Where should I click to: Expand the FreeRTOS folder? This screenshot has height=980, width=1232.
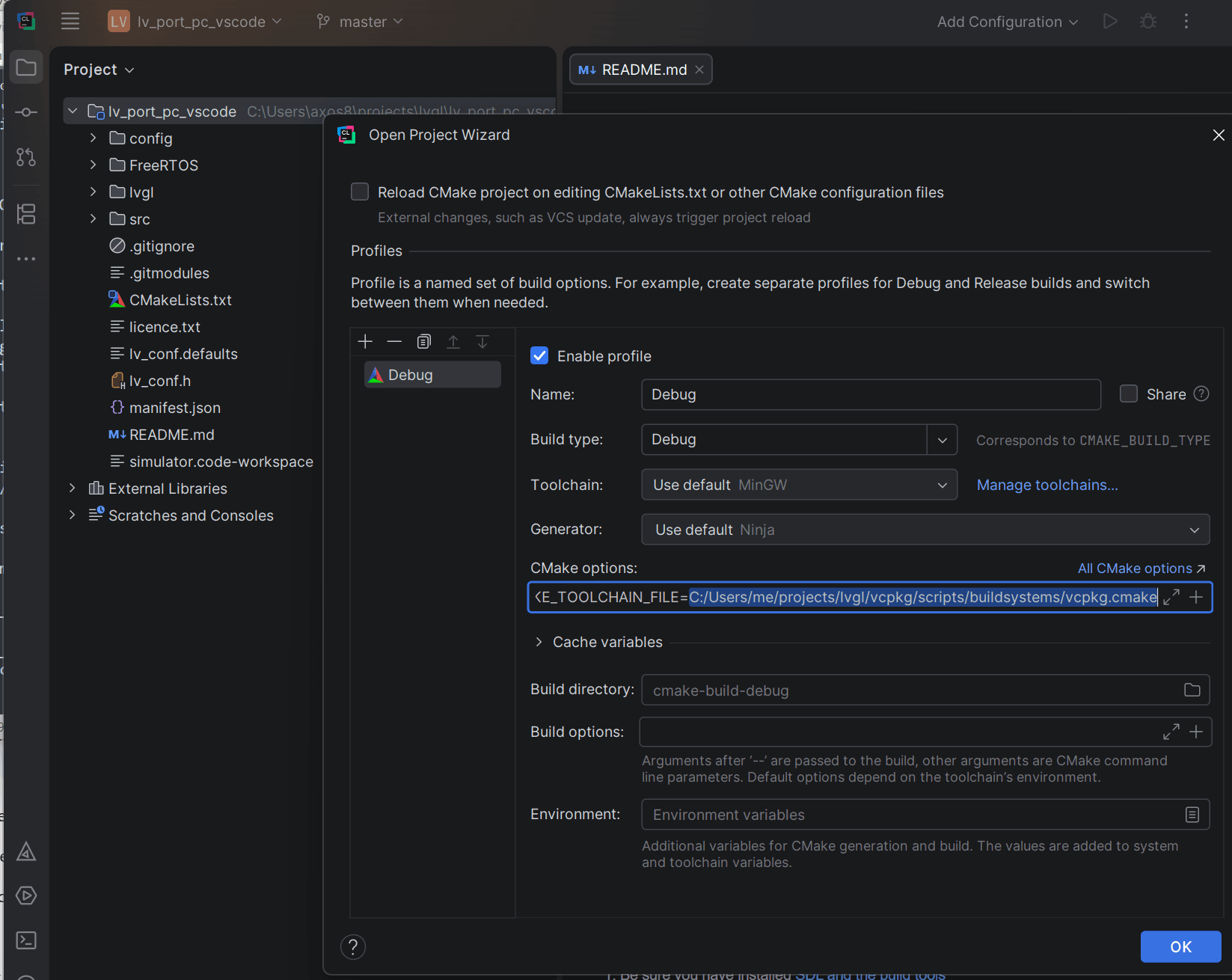pos(93,165)
